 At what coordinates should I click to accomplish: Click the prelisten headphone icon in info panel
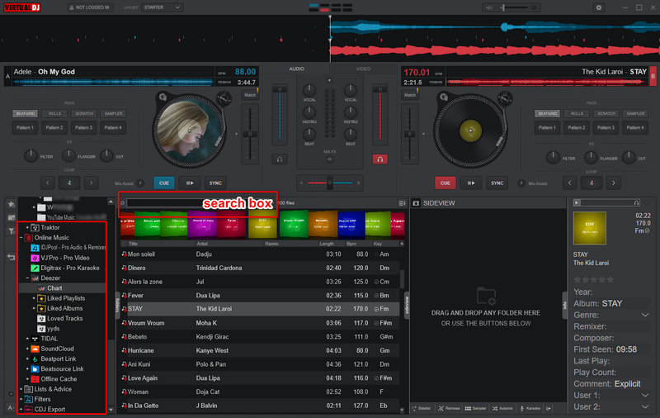[x=636, y=202]
